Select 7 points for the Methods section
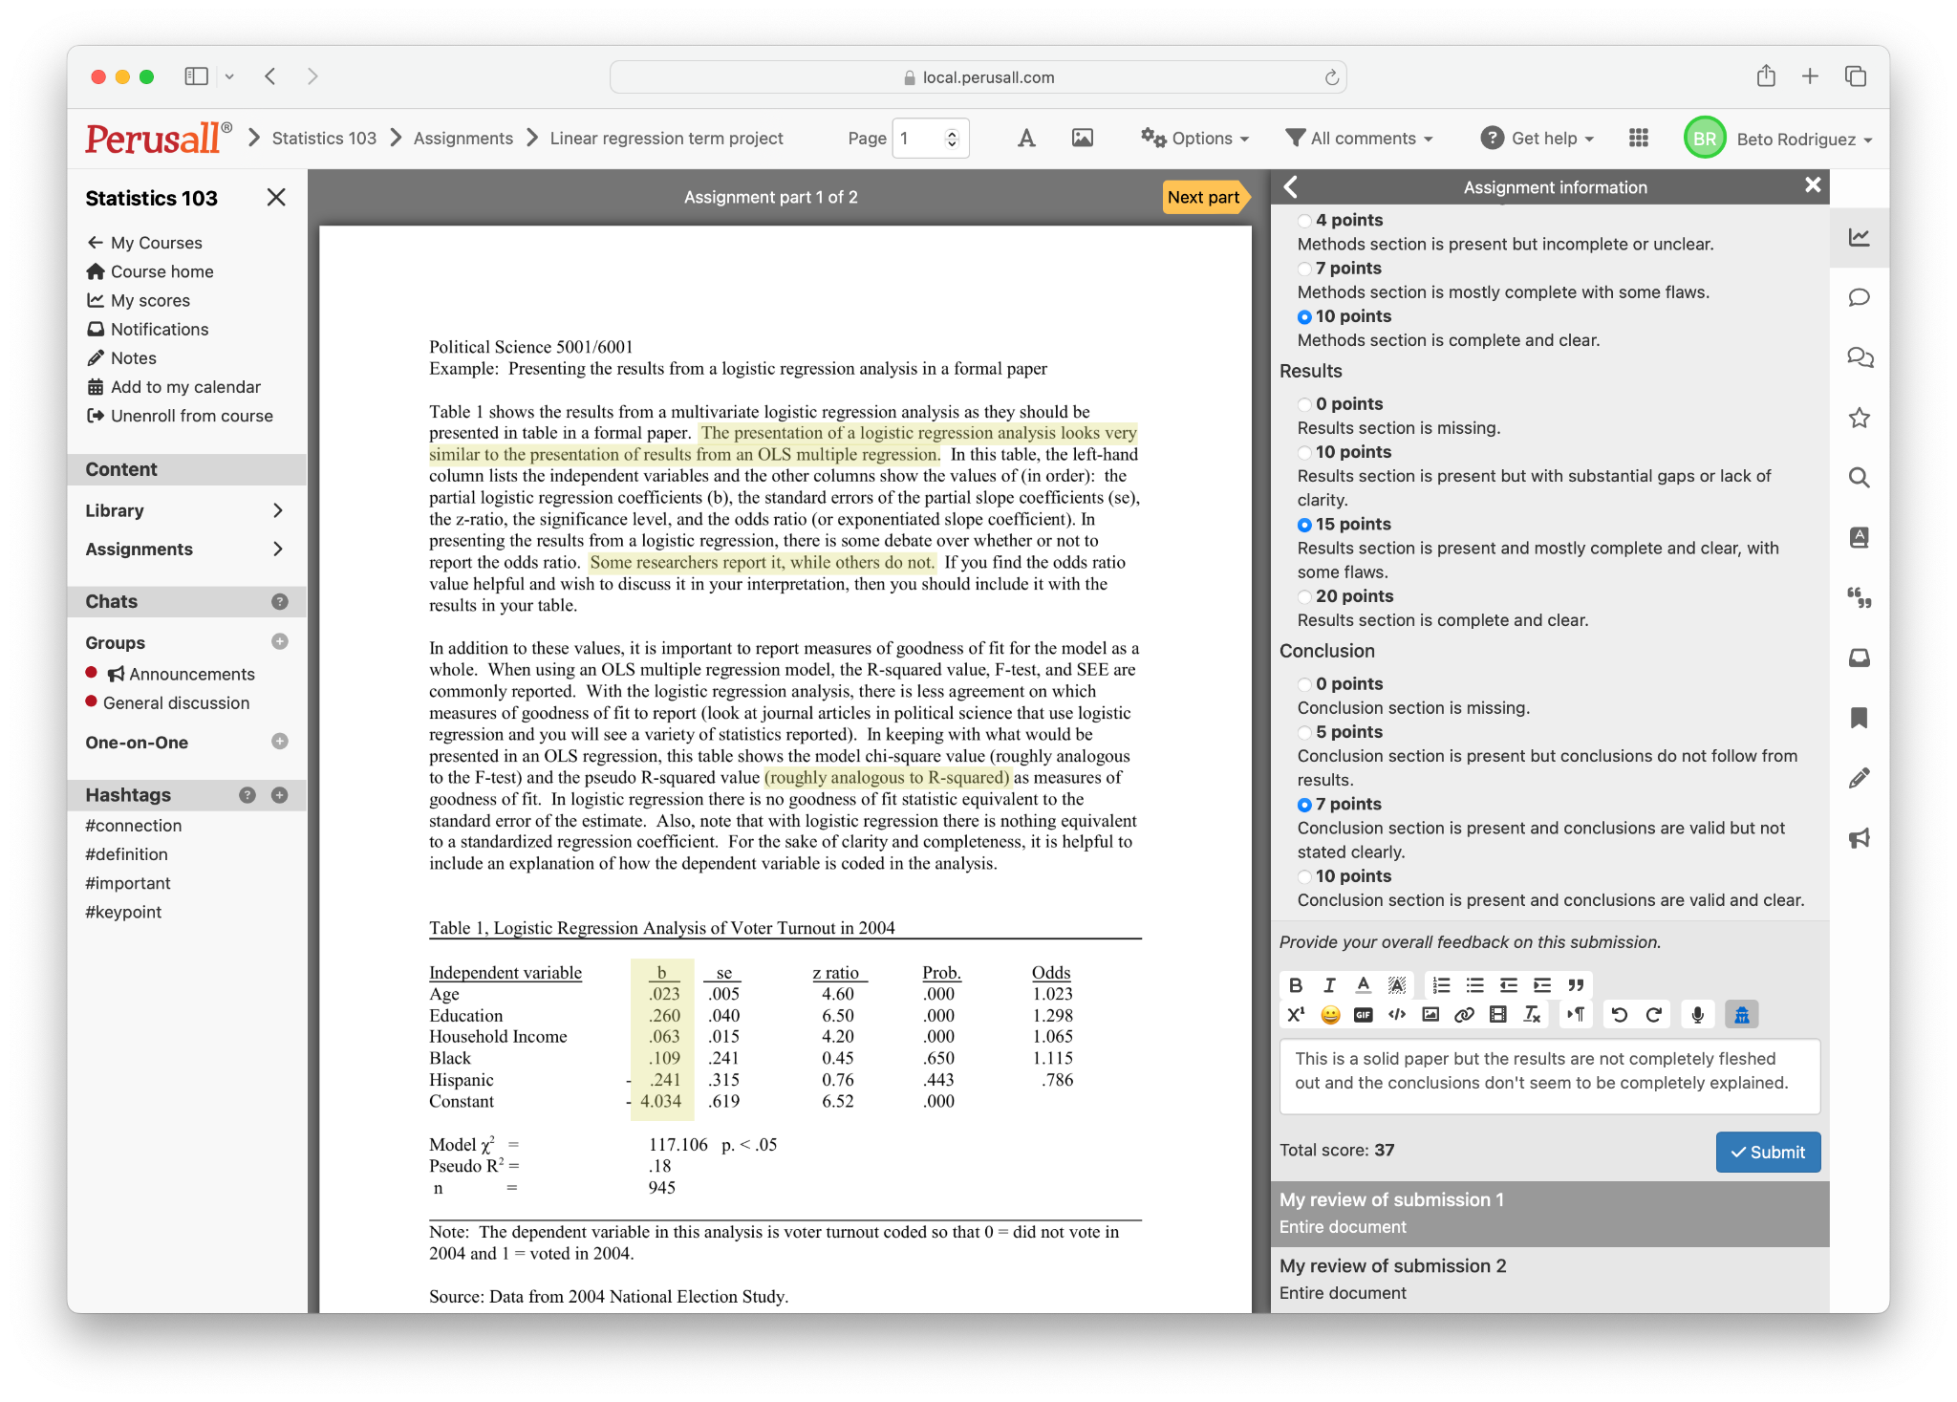The height and width of the screenshot is (1402, 1957). [x=1305, y=269]
